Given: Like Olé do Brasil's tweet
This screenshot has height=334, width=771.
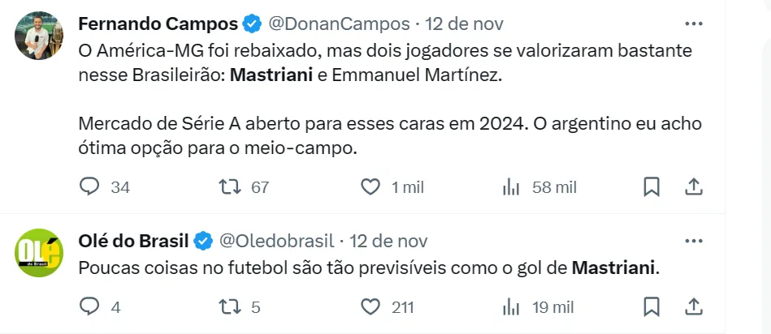Looking at the screenshot, I should 370,307.
